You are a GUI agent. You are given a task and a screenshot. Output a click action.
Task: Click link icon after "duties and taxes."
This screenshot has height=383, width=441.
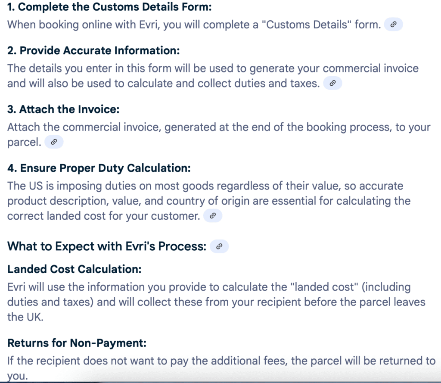[x=332, y=84]
